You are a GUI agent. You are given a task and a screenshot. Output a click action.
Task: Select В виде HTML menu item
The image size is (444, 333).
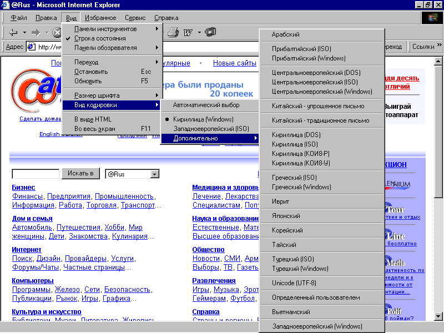point(112,119)
